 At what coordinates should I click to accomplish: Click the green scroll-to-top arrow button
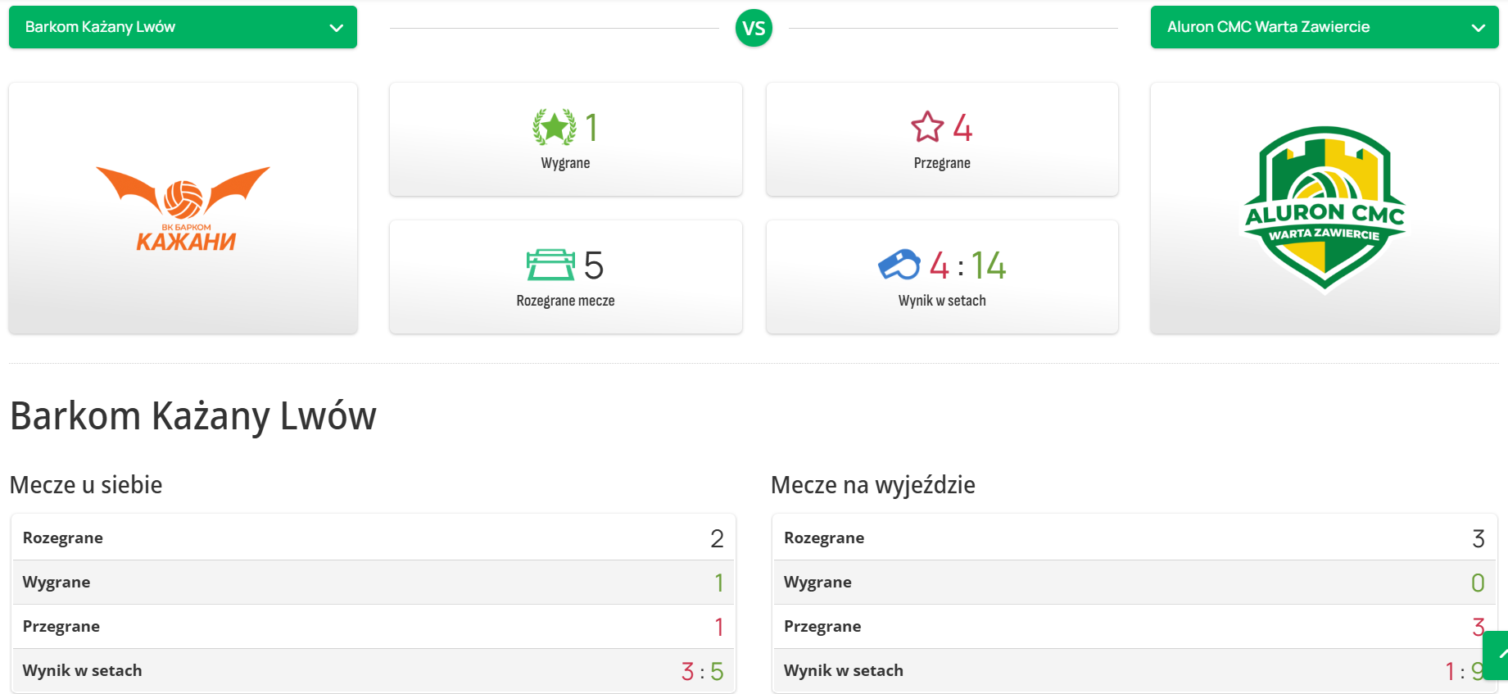[x=1497, y=655]
